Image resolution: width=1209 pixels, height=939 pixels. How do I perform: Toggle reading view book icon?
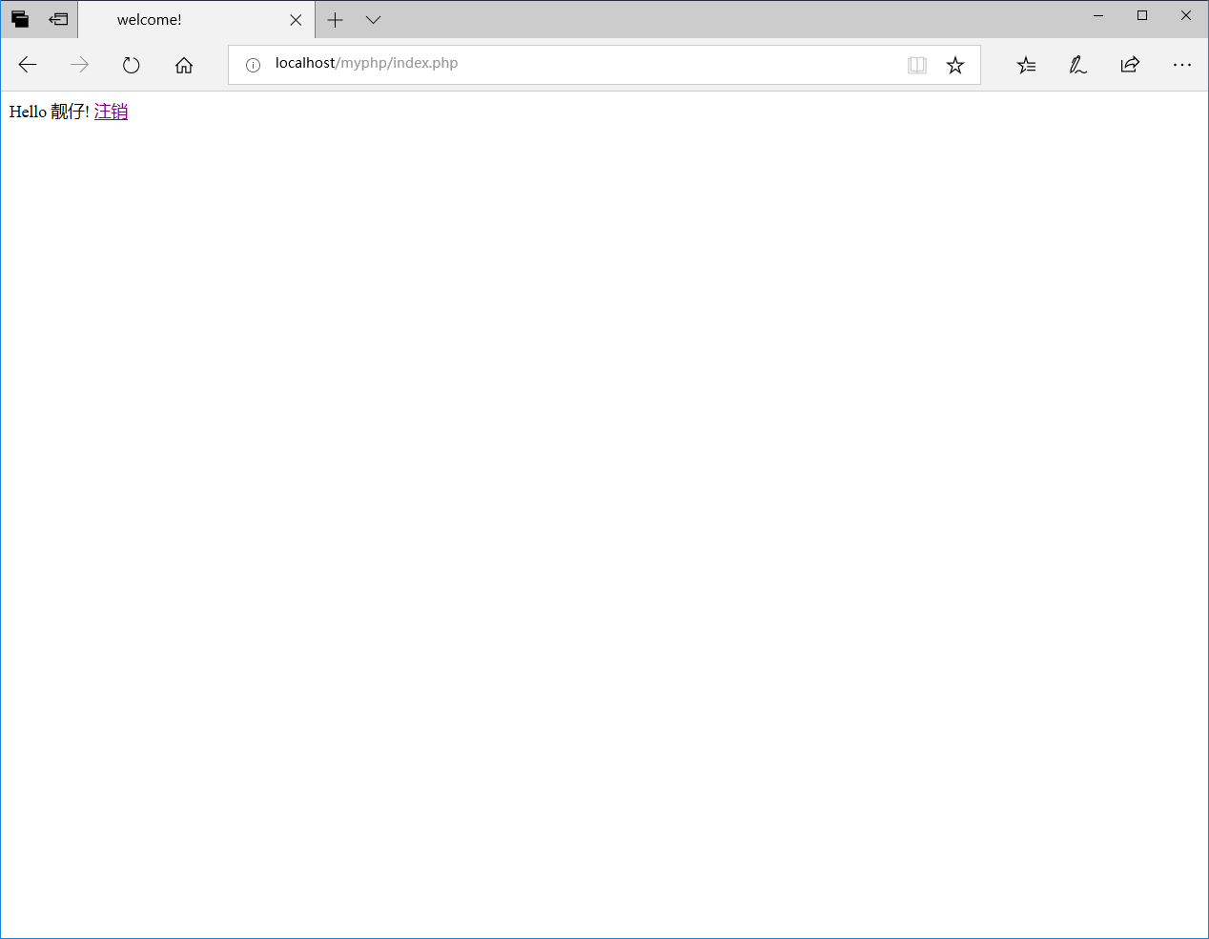(x=917, y=65)
